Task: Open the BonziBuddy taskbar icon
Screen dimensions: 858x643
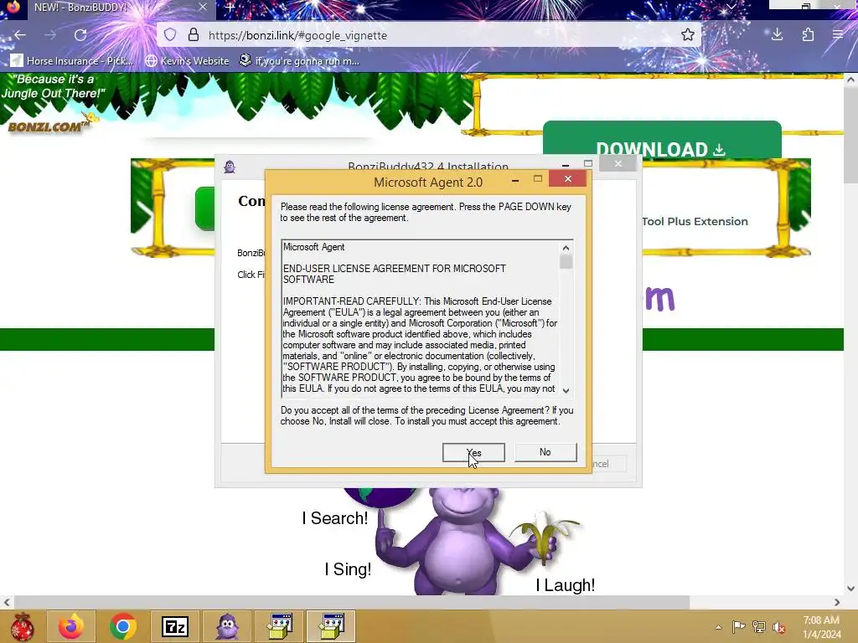Action: 227,626
